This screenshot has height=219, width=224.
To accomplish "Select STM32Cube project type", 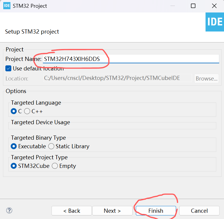I will (14, 166).
